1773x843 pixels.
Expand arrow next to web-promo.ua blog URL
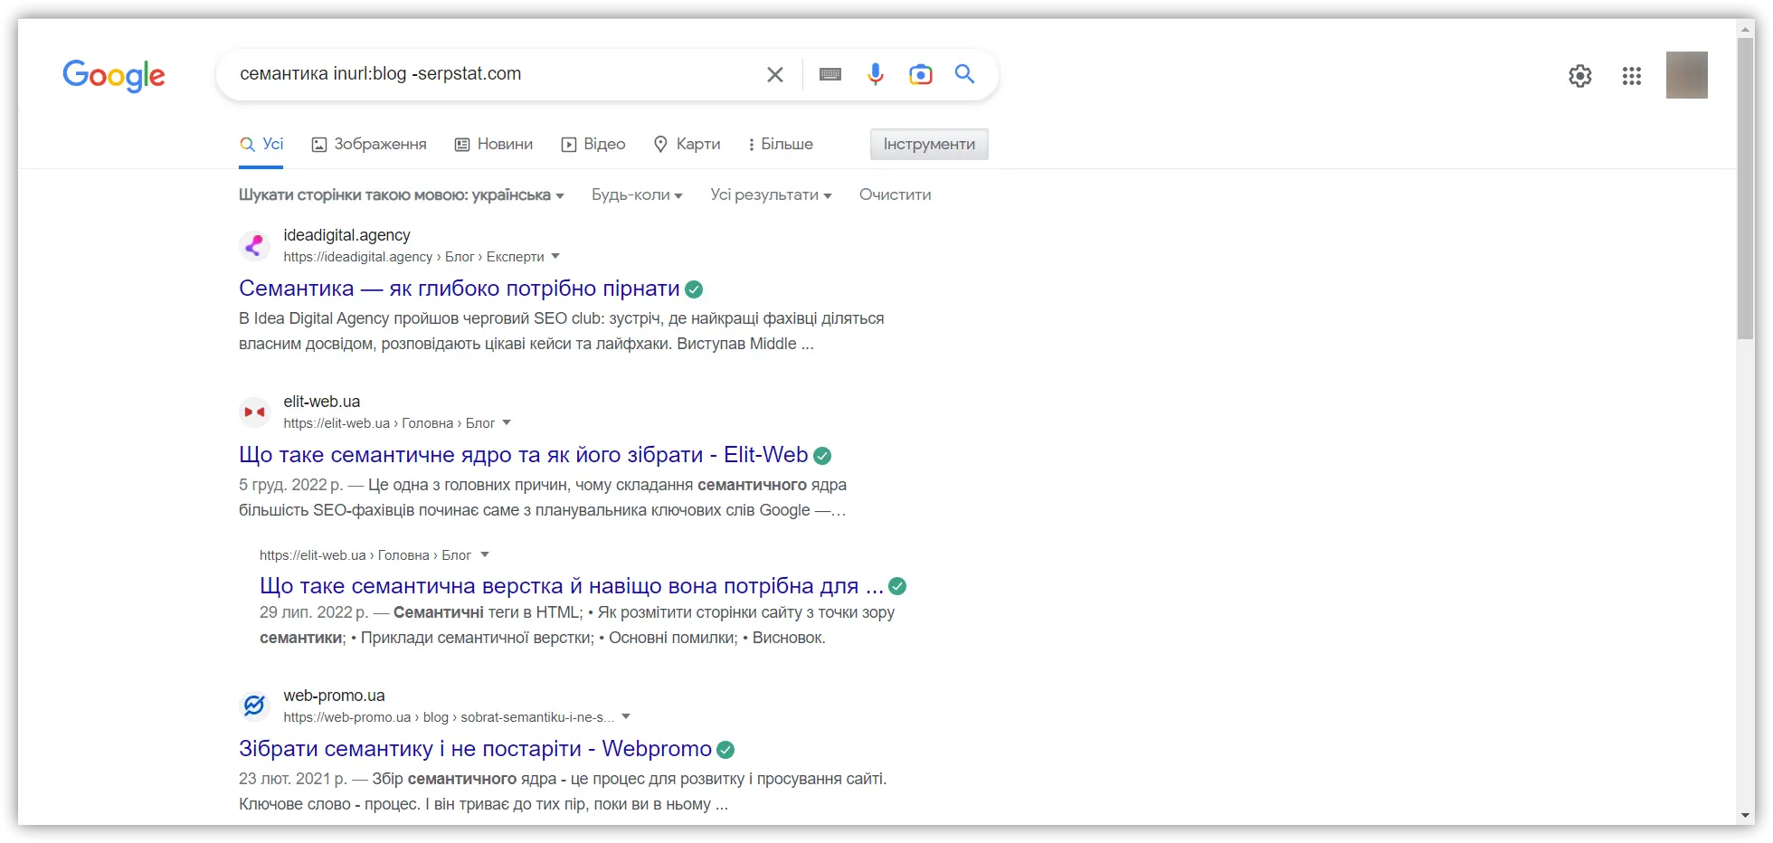pyautogui.click(x=626, y=717)
